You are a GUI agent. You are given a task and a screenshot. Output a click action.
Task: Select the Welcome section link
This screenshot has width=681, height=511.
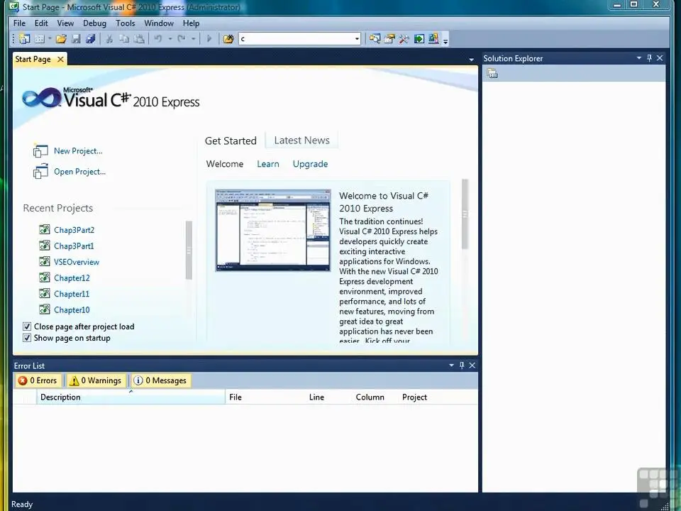225,164
